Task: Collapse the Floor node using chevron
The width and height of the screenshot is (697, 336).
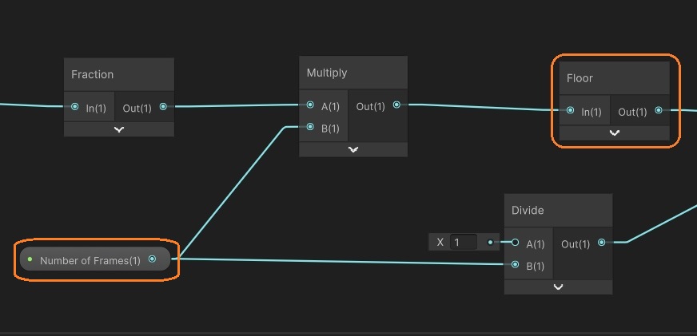Action: tap(614, 133)
